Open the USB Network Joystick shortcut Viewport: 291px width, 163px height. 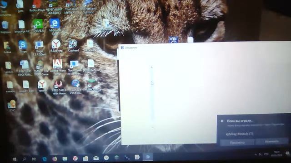tap(88, 7)
